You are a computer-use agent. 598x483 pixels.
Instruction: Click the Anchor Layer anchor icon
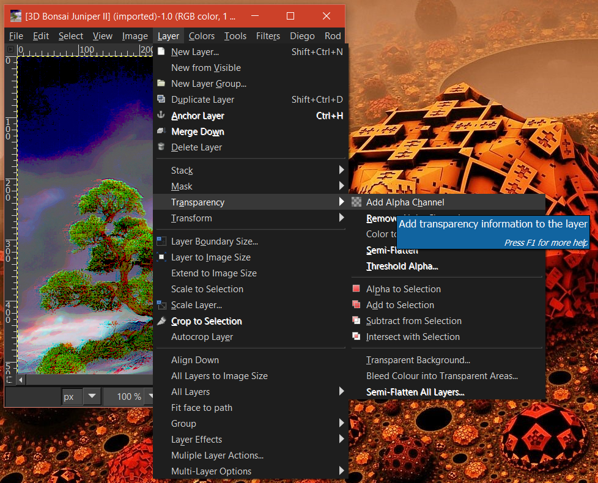[x=161, y=115]
